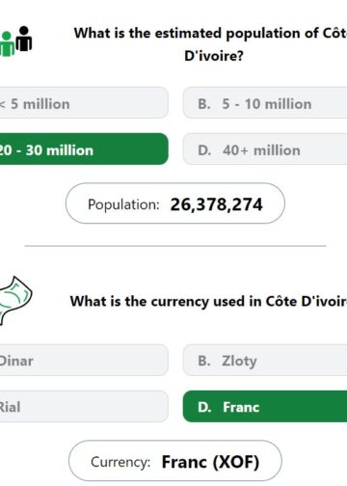Click the population question heading text
The height and width of the screenshot is (486, 347).
[x=210, y=44]
